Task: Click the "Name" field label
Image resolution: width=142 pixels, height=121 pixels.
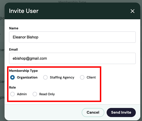Action: coord(14,28)
